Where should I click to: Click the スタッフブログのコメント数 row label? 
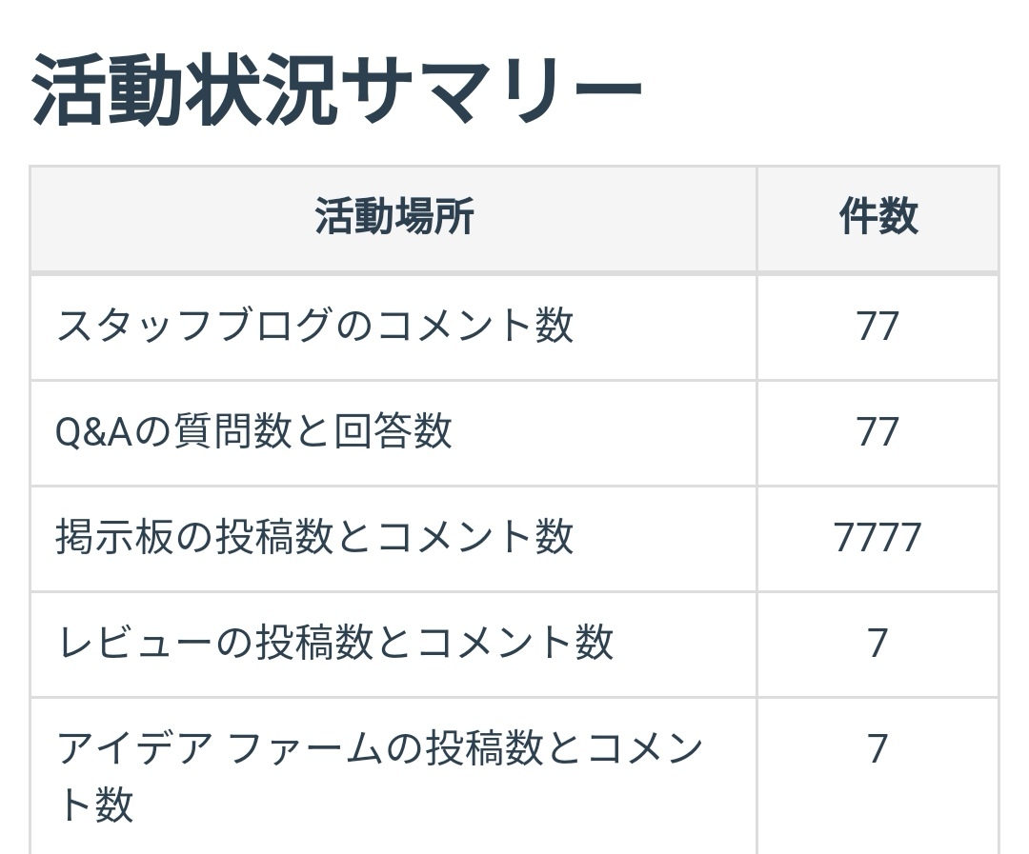point(315,327)
